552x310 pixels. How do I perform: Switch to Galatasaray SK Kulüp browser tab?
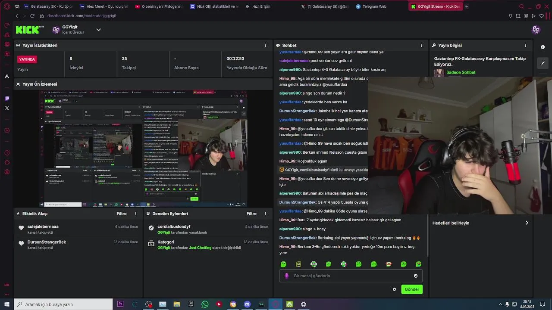(x=48, y=6)
